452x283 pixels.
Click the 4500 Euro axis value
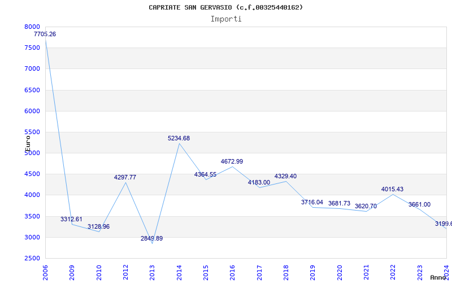[32, 174]
